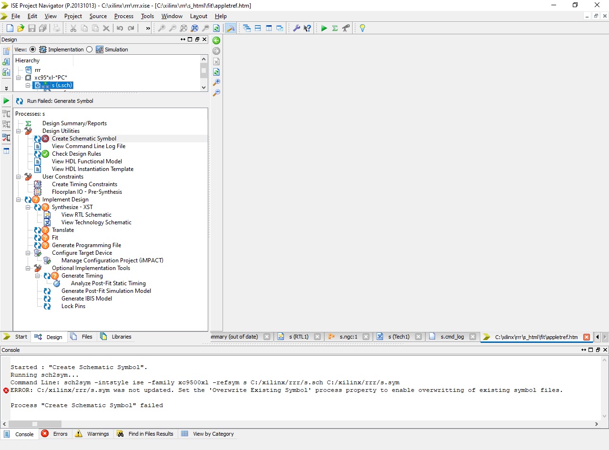This screenshot has height=450, width=609.
Task: Click the Sigma design summary toolbar icon
Action: click(x=335, y=29)
